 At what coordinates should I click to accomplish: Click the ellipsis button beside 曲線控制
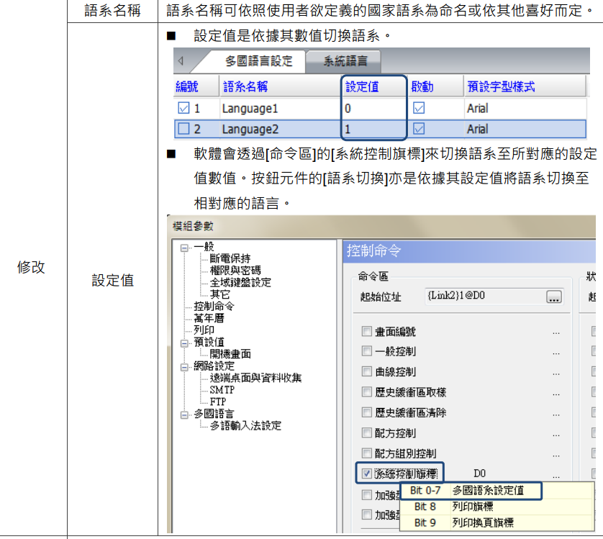[556, 373]
